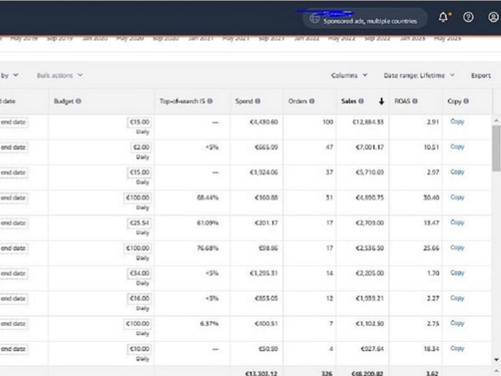The width and height of the screenshot is (501, 376).
Task: Set end date for the €50.99 spend campaign
Action: (14, 349)
